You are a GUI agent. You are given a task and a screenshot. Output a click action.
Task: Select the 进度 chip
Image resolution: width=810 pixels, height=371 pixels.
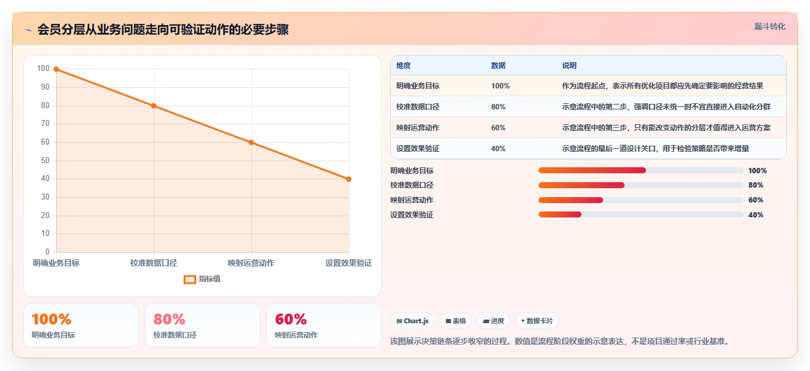click(494, 321)
